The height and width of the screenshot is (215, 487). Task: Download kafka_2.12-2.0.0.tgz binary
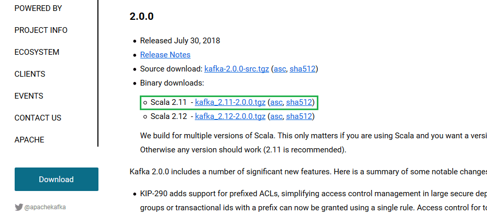(x=230, y=116)
